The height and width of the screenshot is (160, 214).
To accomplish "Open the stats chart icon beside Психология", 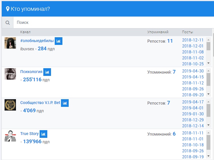I will point(47,72).
